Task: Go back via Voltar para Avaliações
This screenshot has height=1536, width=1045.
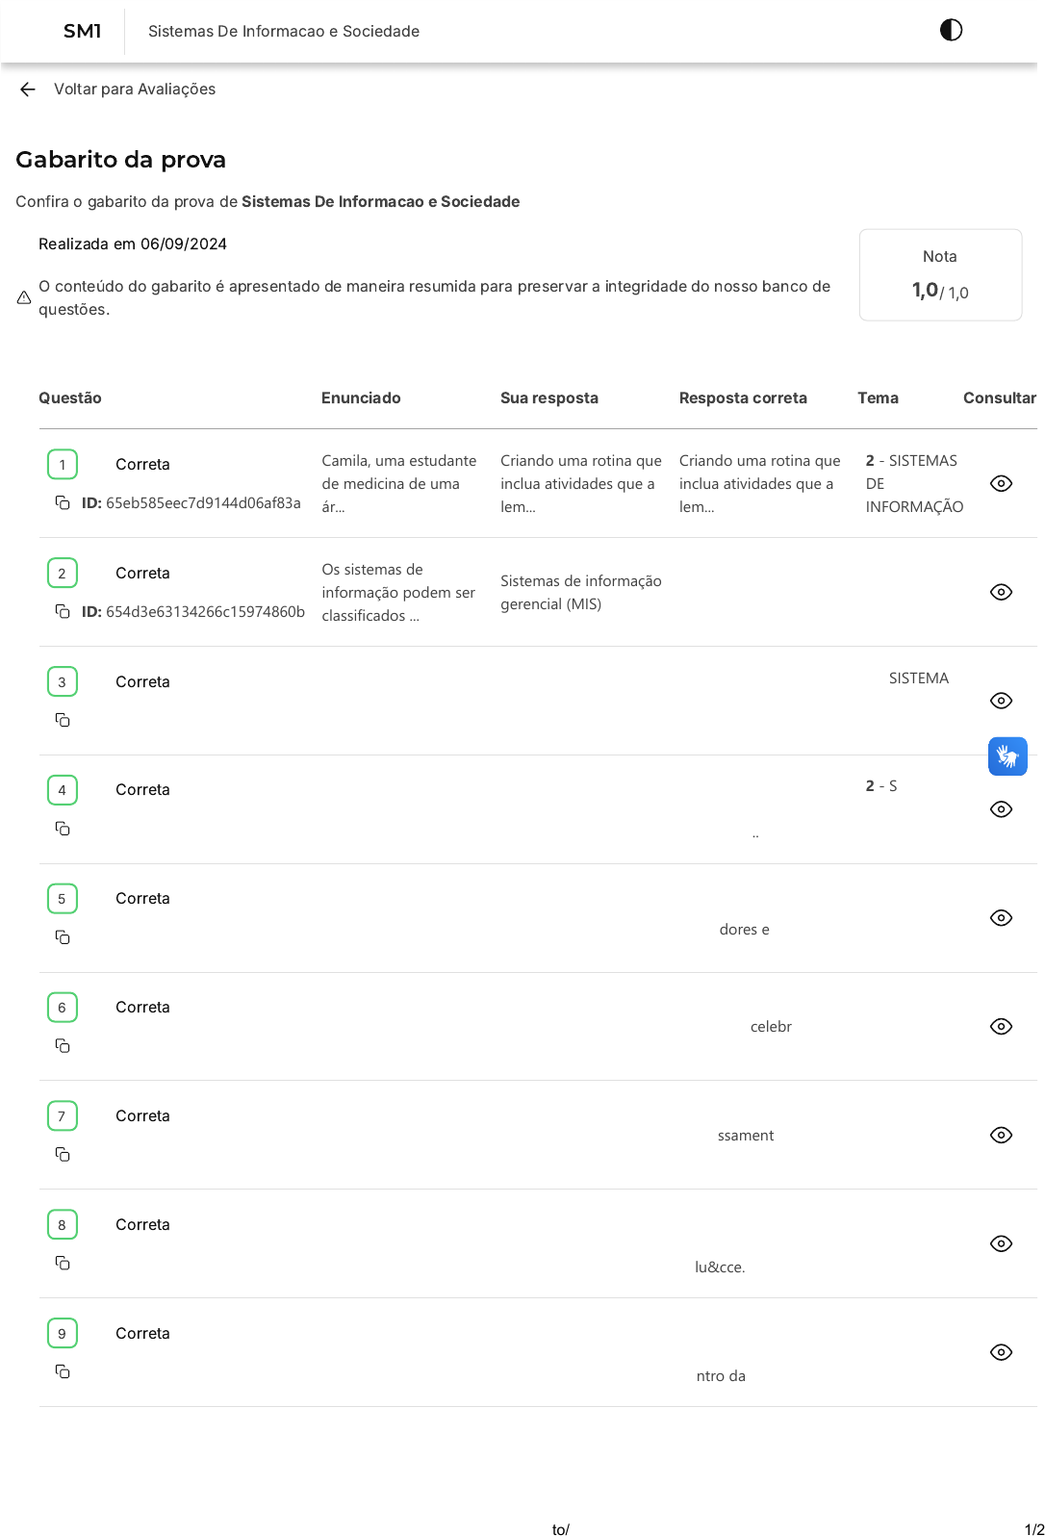Action: (134, 90)
